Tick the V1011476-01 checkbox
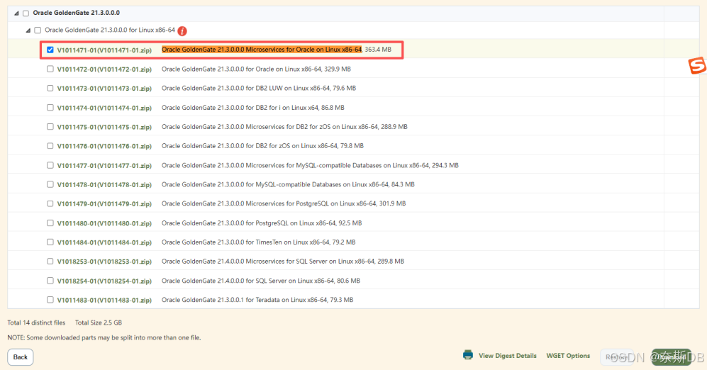This screenshot has width=707, height=370. 50,146
